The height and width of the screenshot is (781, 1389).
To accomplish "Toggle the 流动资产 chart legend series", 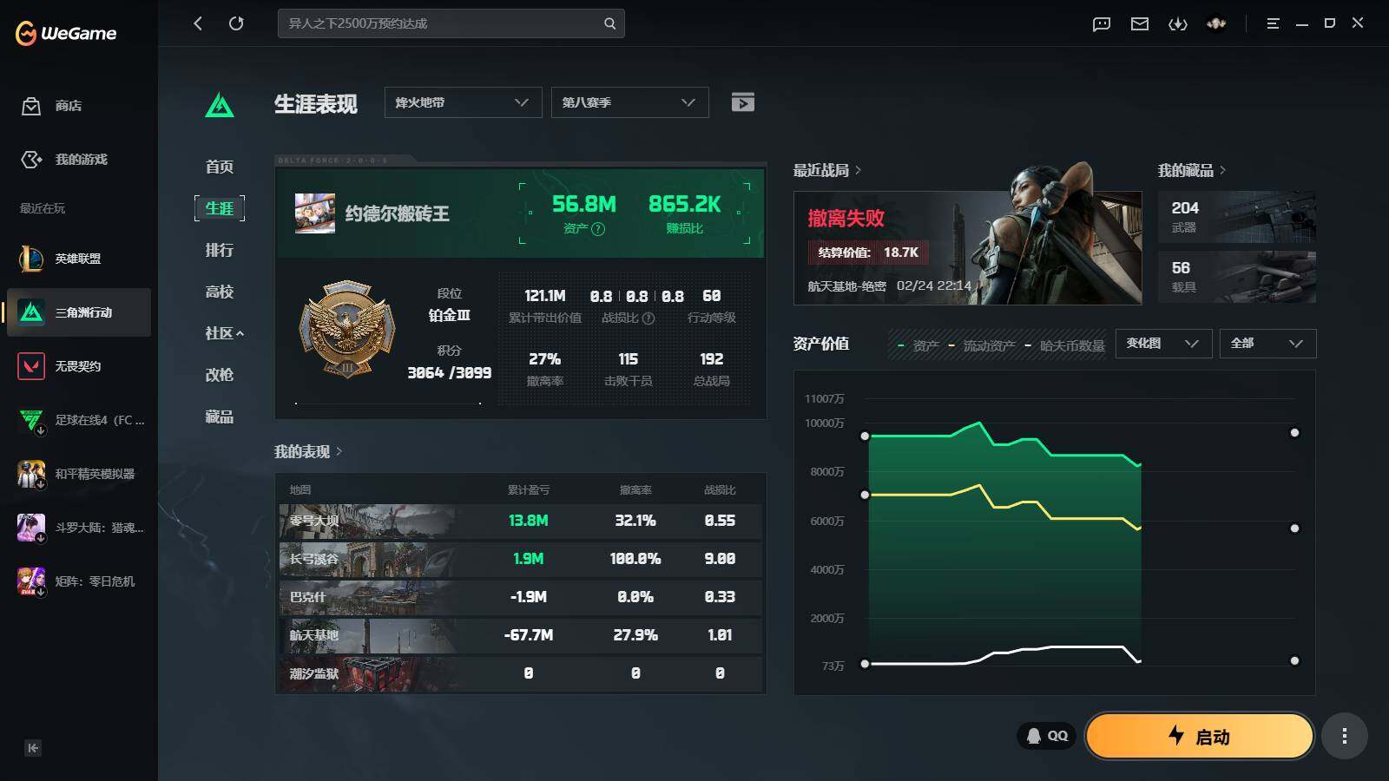I will pyautogui.click(x=982, y=345).
